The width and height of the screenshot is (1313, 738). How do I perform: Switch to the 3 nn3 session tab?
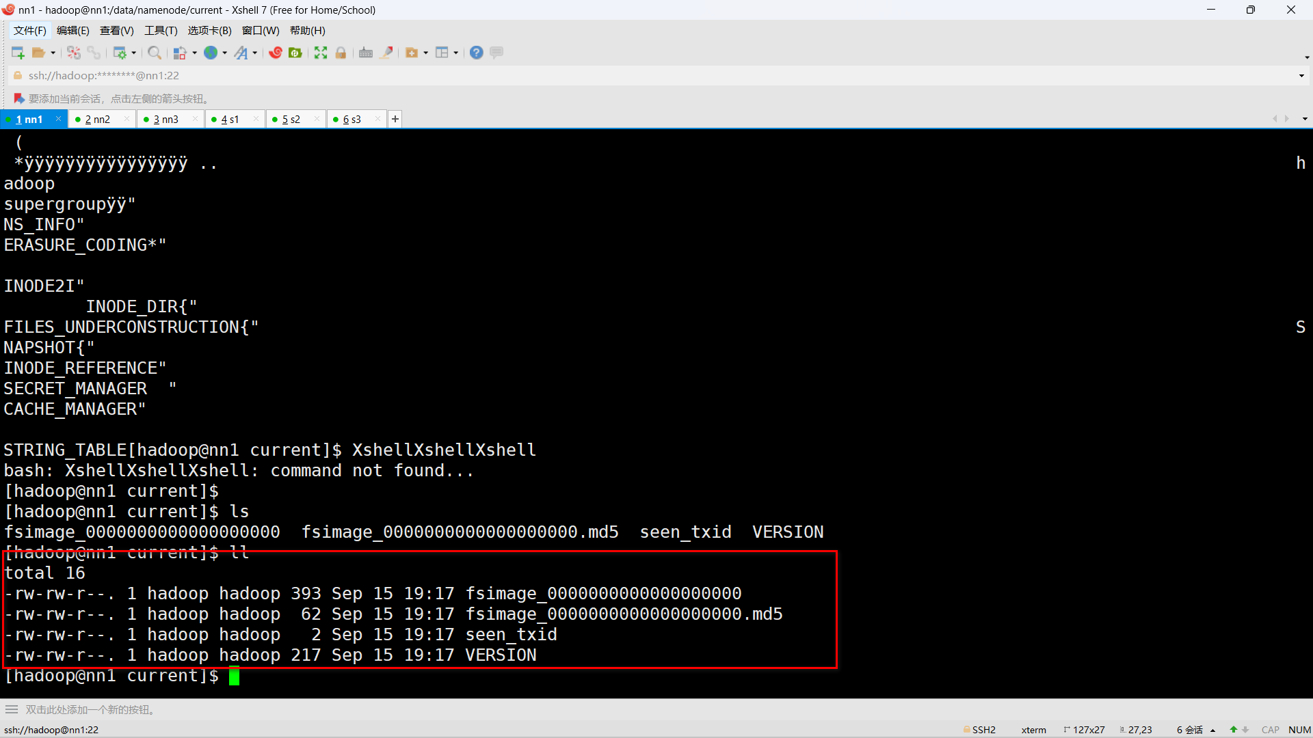[x=165, y=120]
